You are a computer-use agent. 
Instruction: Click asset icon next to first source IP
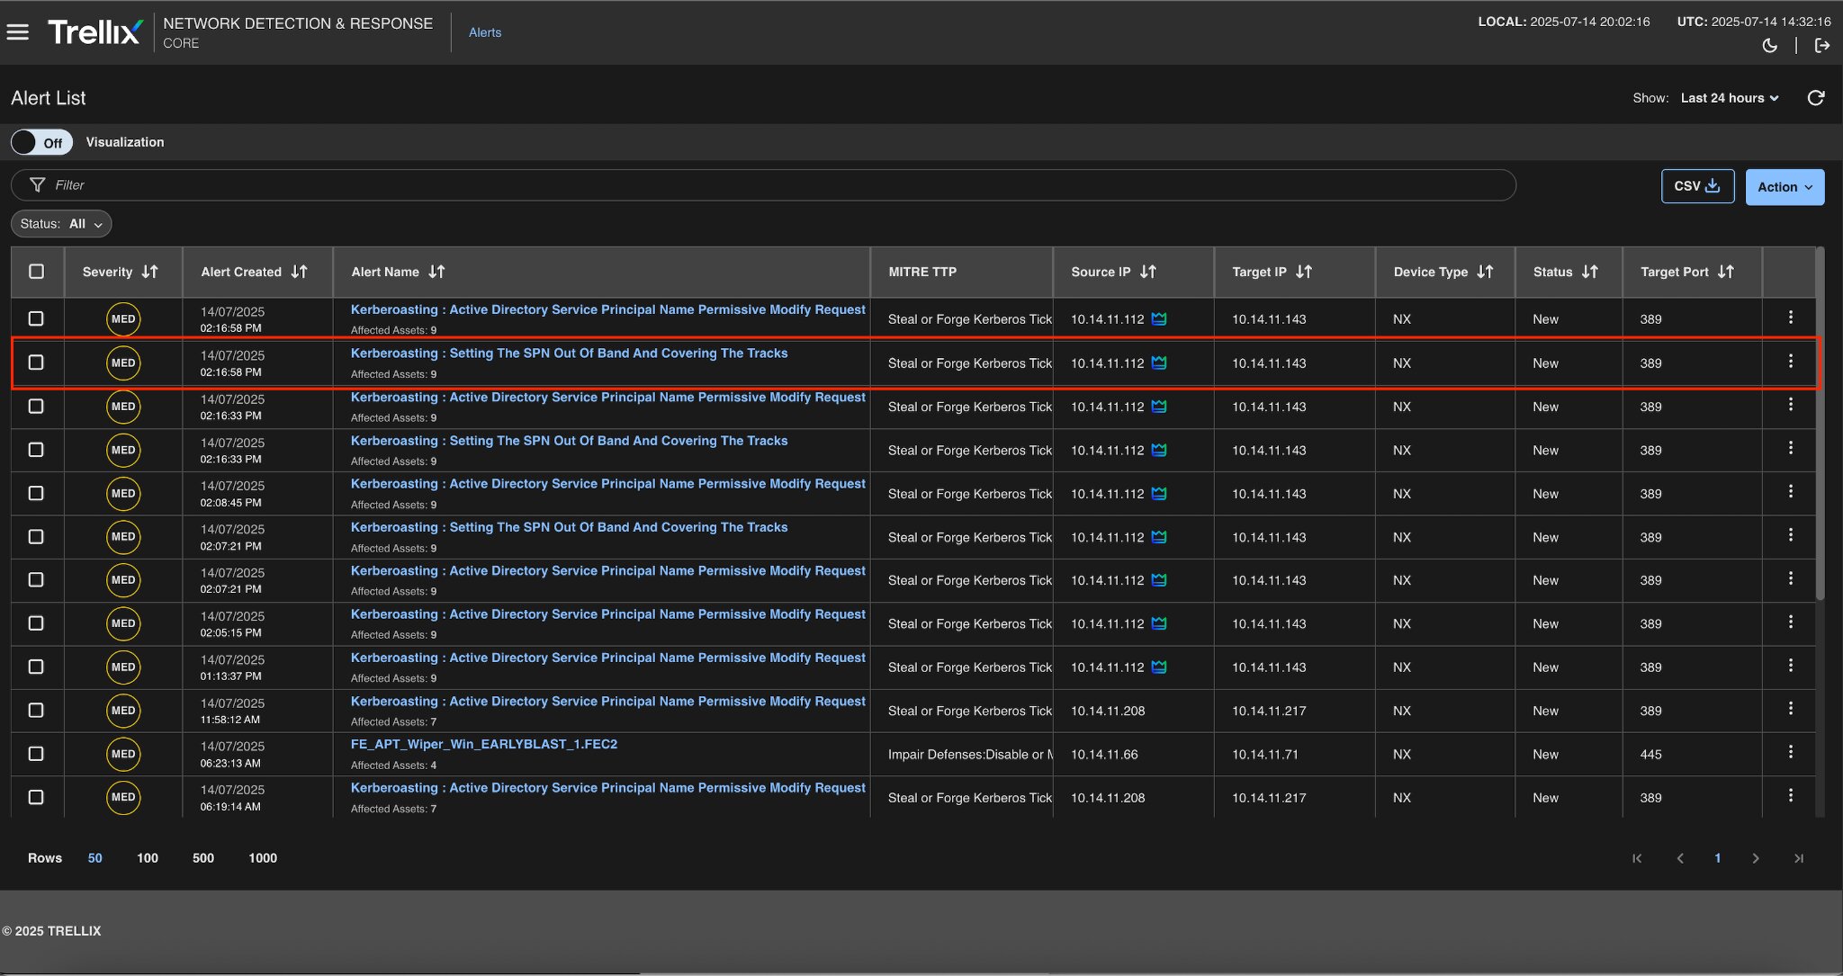coord(1159,319)
